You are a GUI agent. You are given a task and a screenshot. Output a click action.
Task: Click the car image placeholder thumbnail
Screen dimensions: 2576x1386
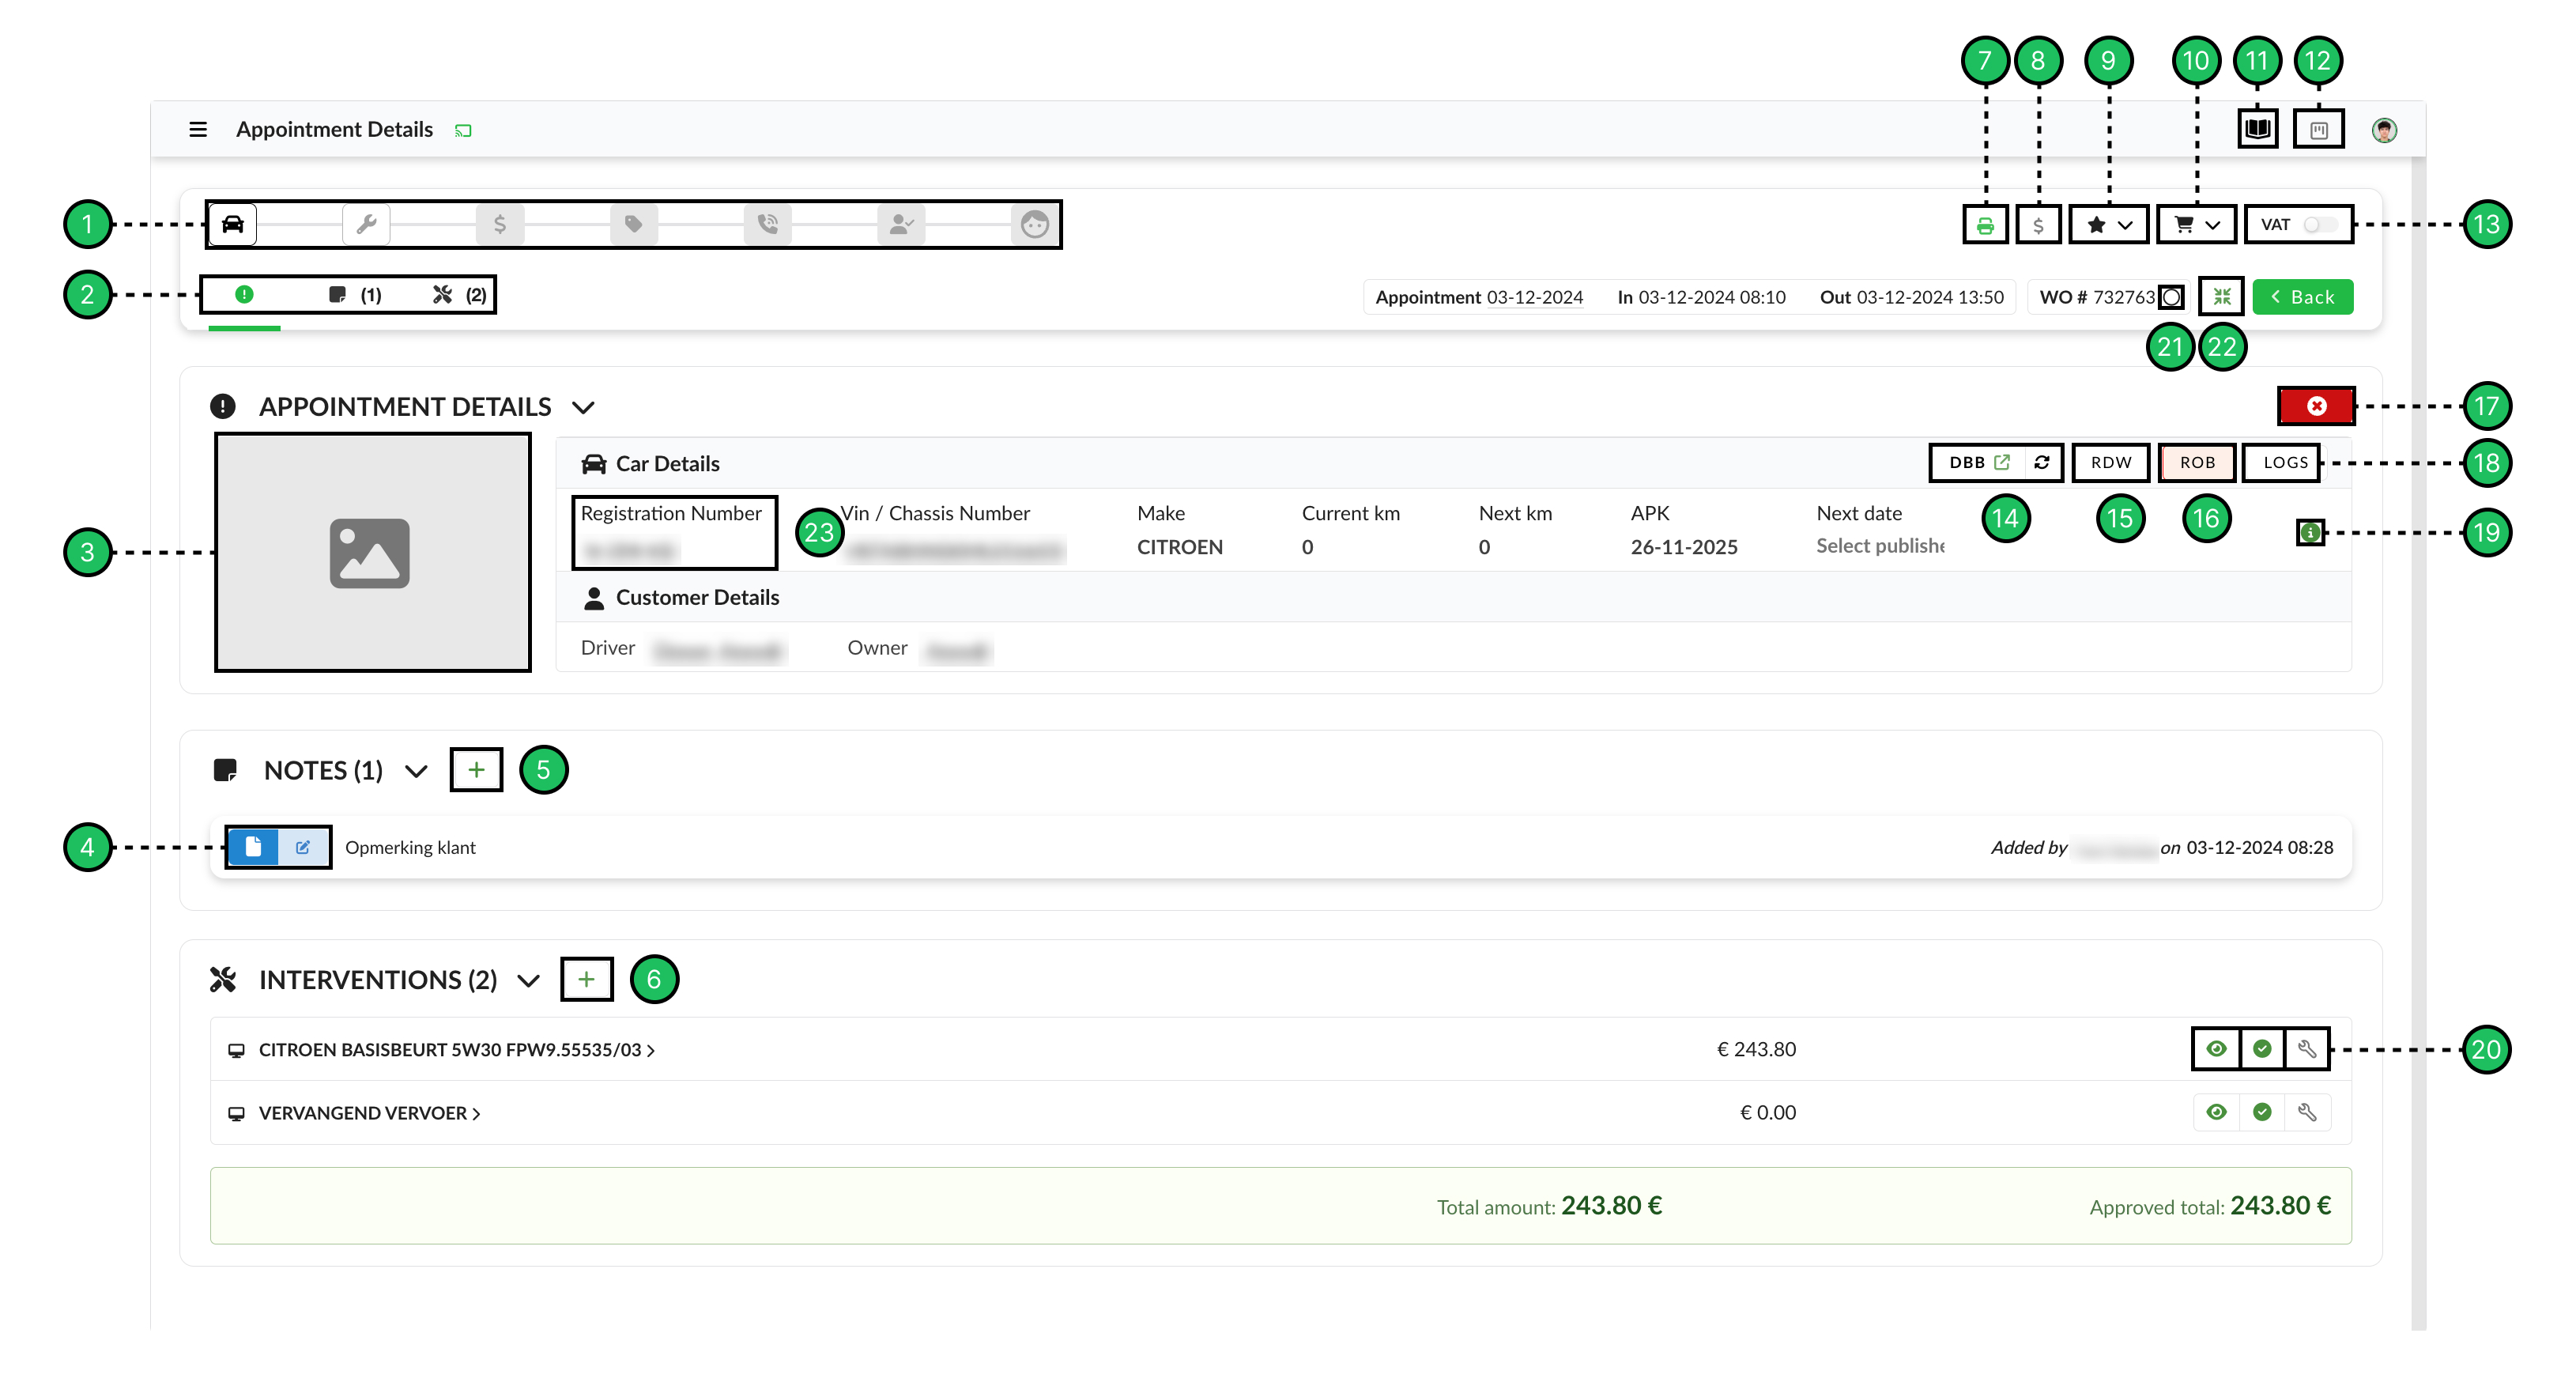tap(372, 552)
